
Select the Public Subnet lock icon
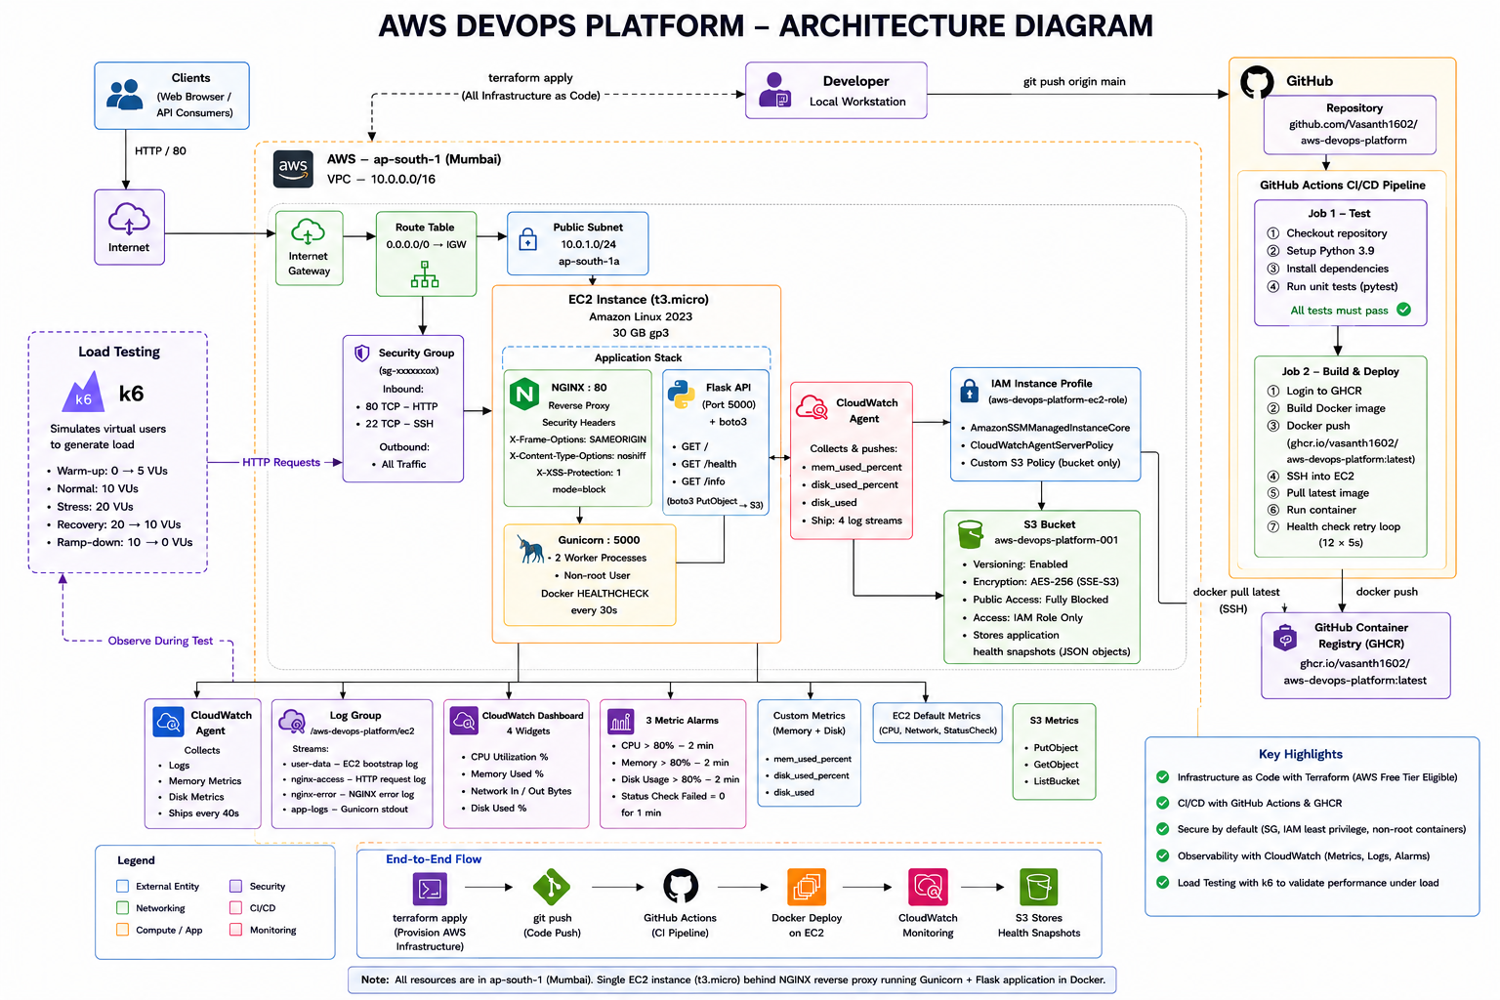click(x=528, y=239)
